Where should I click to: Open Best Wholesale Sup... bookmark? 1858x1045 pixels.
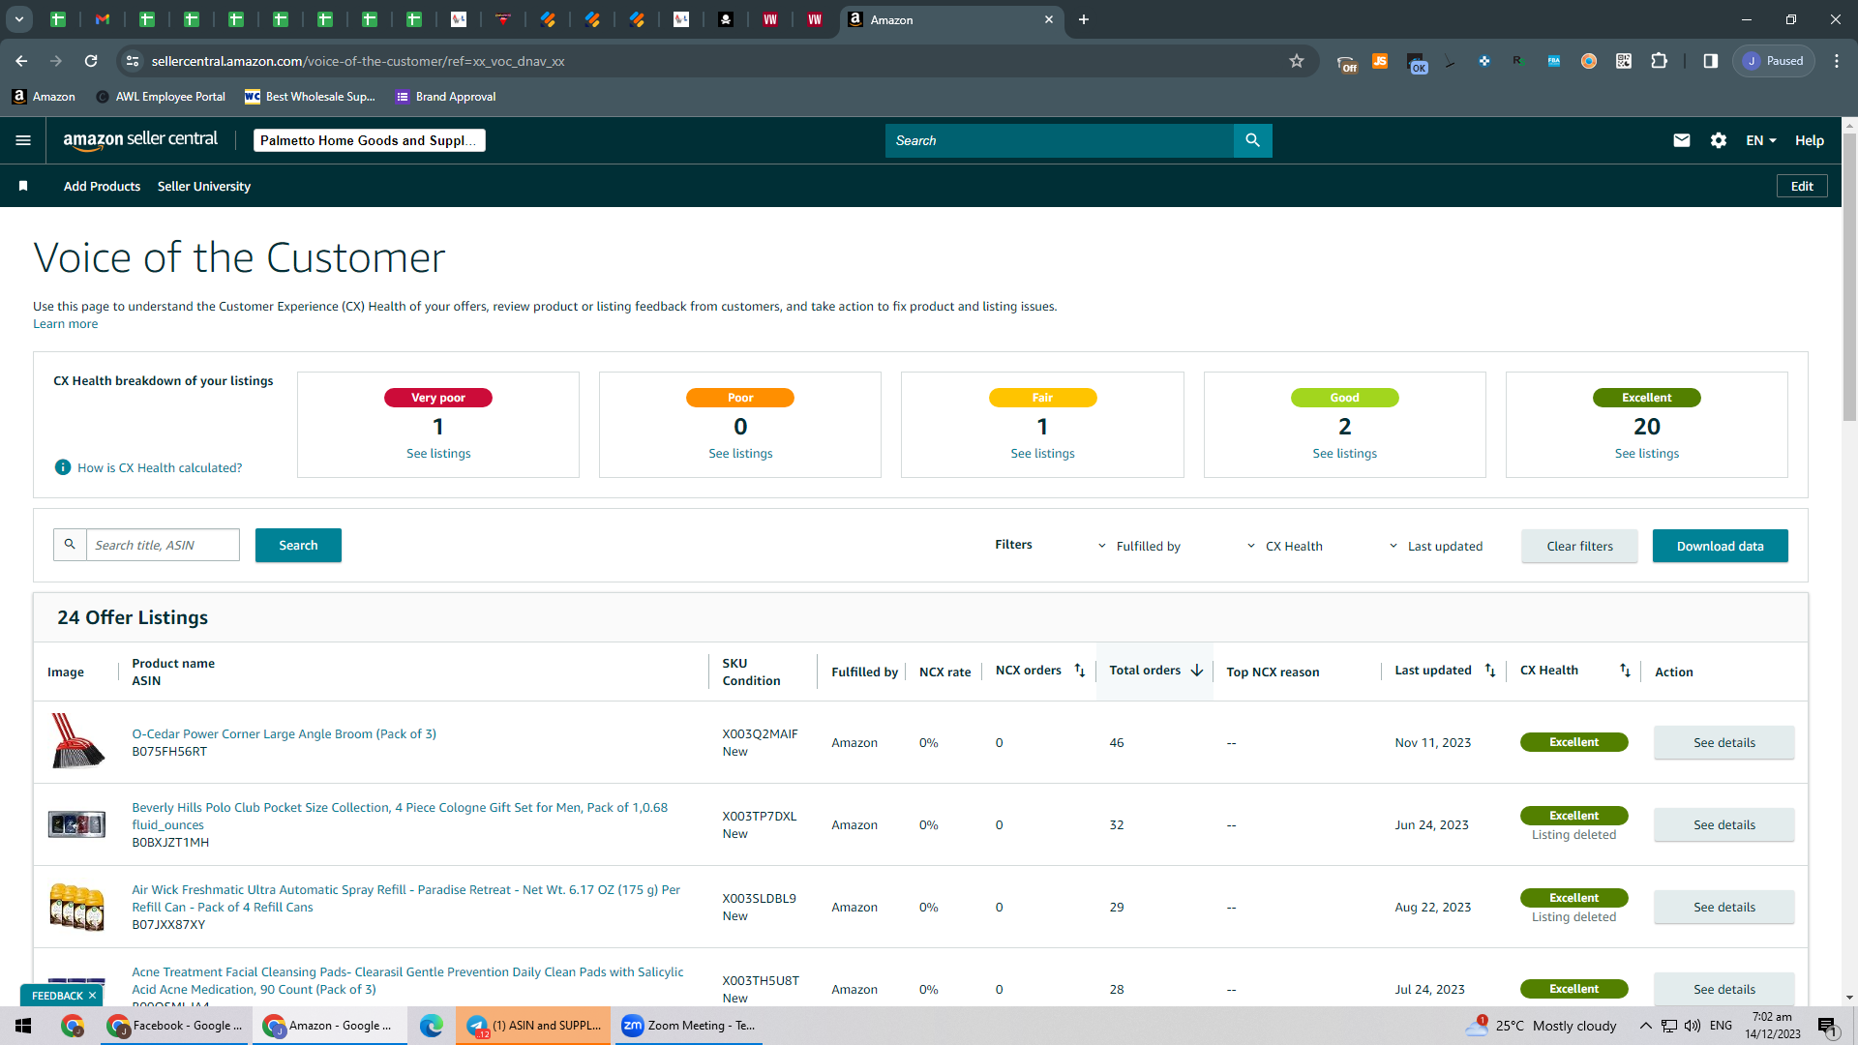click(310, 97)
